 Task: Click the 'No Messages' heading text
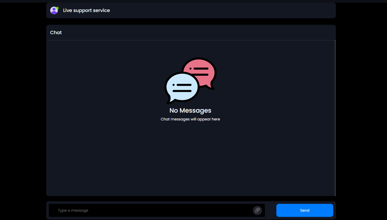pyautogui.click(x=190, y=111)
